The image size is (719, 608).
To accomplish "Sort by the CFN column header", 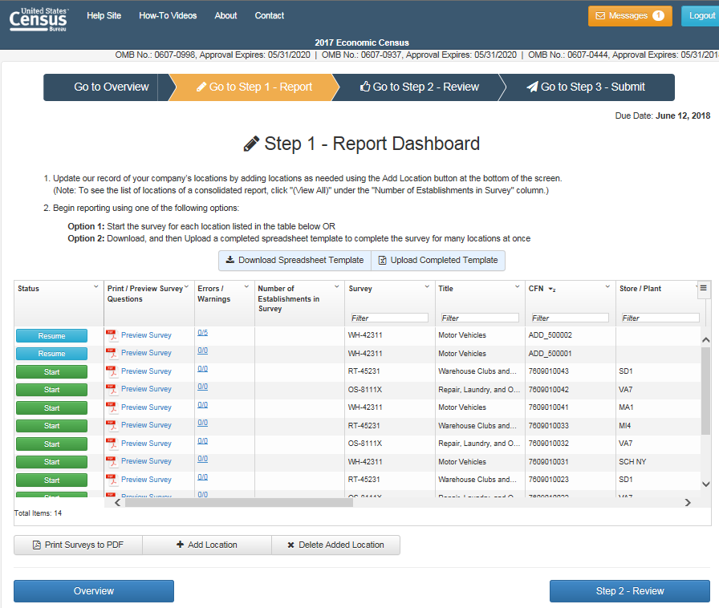I will click(x=535, y=289).
